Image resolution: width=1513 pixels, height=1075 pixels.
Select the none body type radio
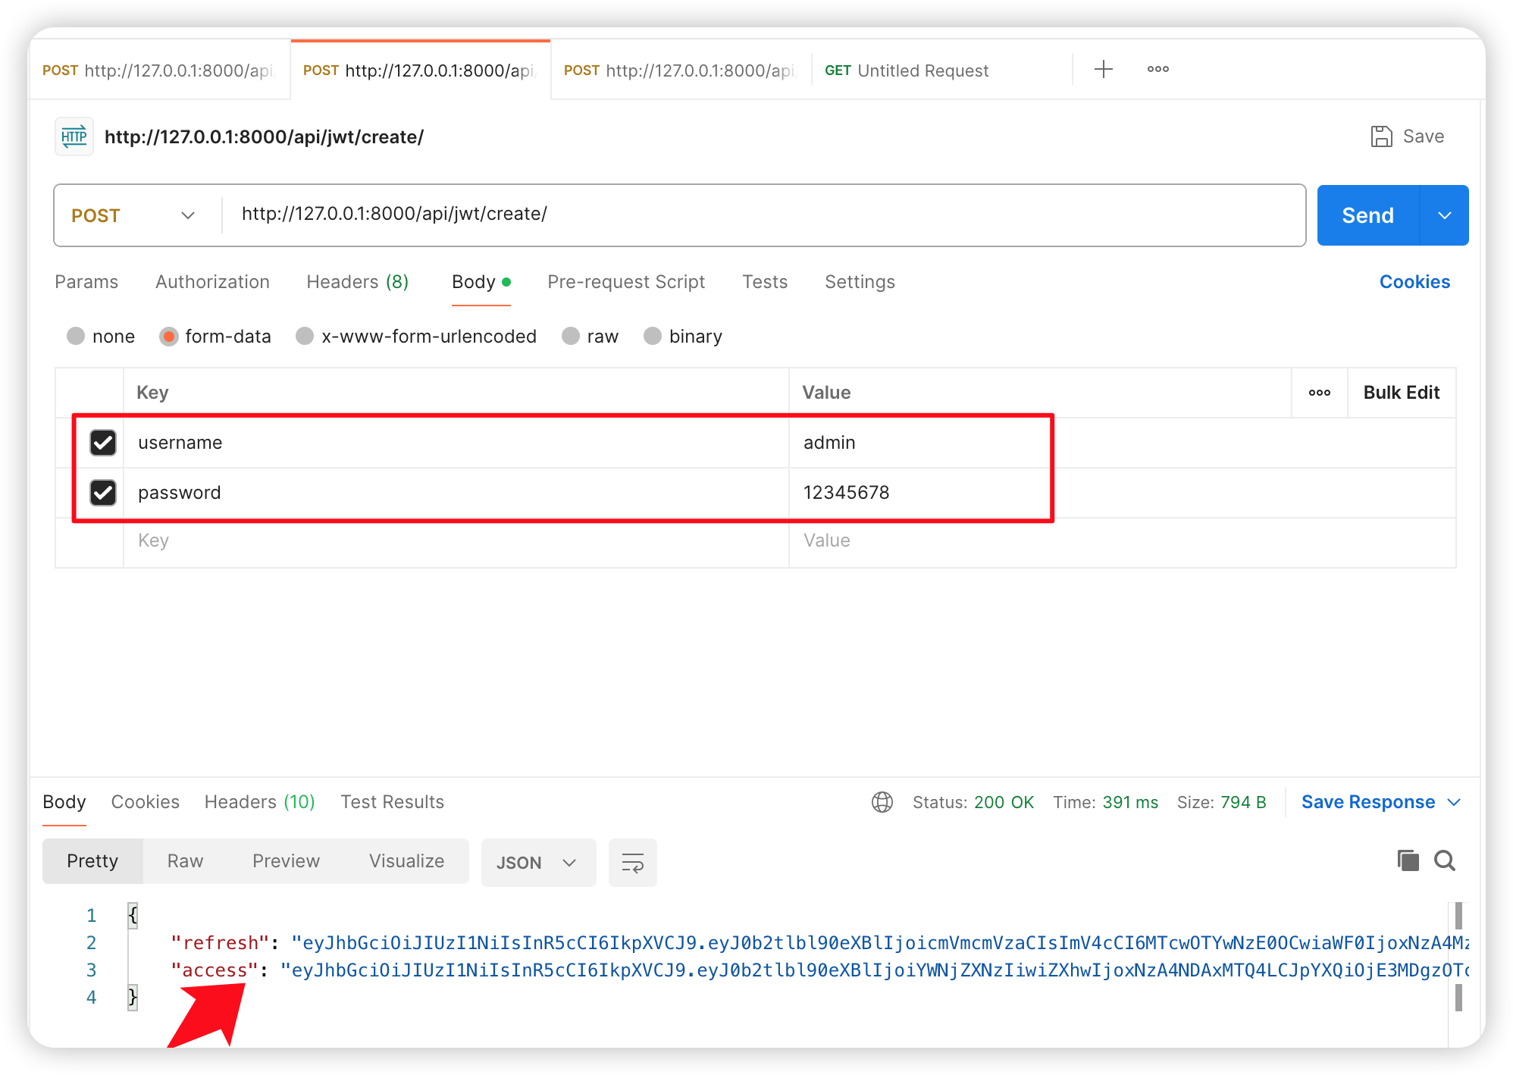coord(76,336)
